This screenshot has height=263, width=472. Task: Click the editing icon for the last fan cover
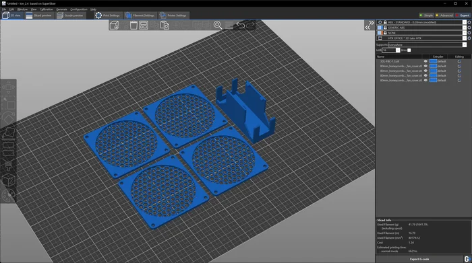pos(459,81)
